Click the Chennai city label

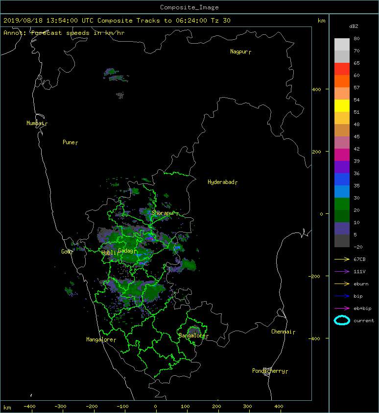click(x=282, y=332)
